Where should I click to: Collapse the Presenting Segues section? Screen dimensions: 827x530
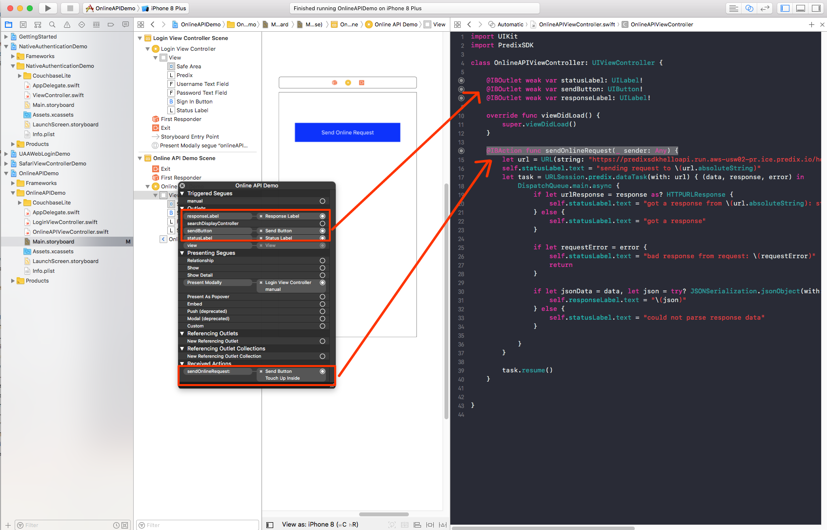(x=182, y=253)
